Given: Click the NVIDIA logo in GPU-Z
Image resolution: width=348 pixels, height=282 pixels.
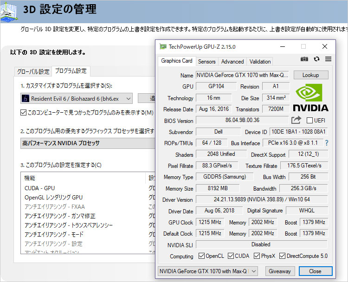Looking at the screenshot, I should pos(310,97).
